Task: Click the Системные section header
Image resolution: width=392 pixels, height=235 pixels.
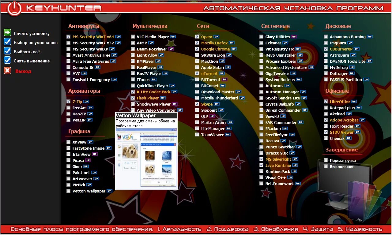Action: coord(275,26)
